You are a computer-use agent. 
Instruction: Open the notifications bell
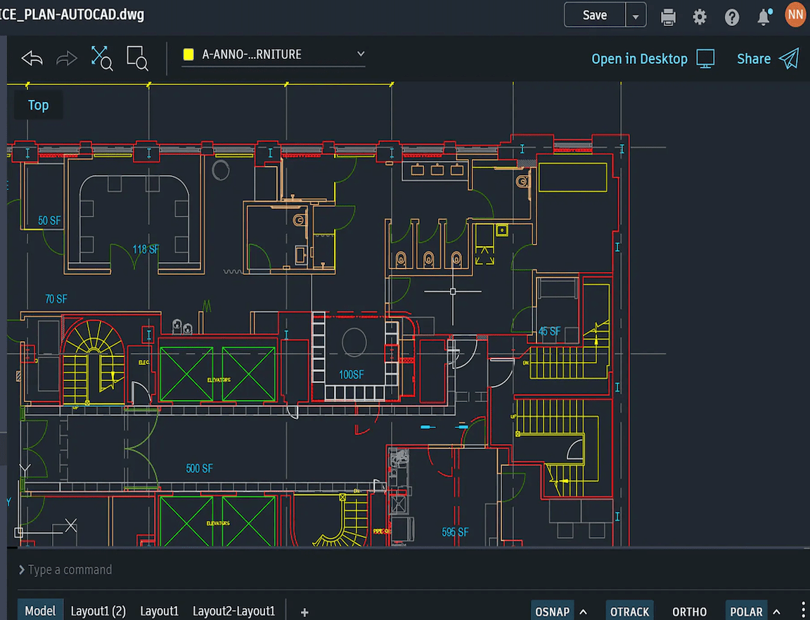[x=764, y=15]
